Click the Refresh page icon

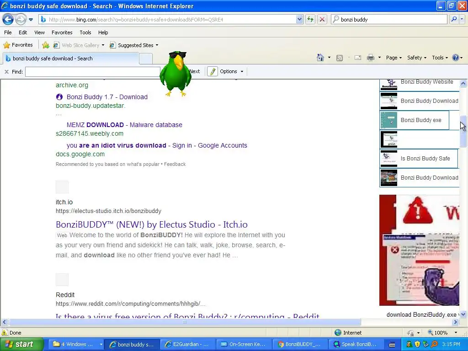[310, 19]
